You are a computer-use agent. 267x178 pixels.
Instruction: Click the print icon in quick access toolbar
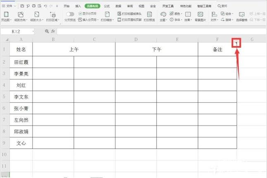[x=34, y=6]
